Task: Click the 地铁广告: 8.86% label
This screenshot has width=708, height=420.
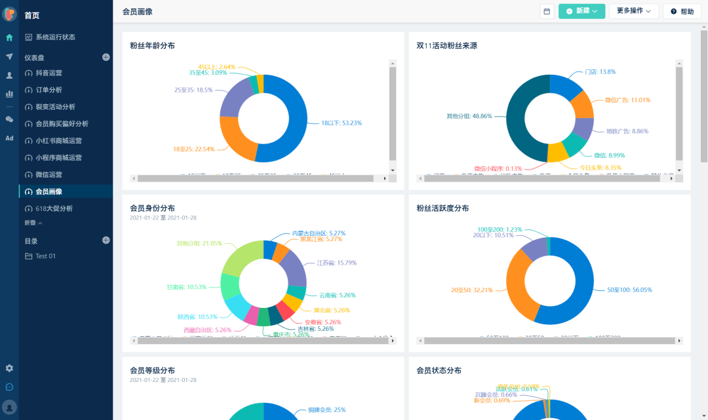Action: [x=627, y=131]
